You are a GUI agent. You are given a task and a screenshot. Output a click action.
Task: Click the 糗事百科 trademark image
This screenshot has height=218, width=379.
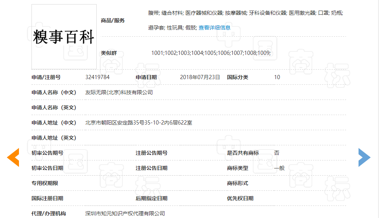pyautogui.click(x=64, y=36)
